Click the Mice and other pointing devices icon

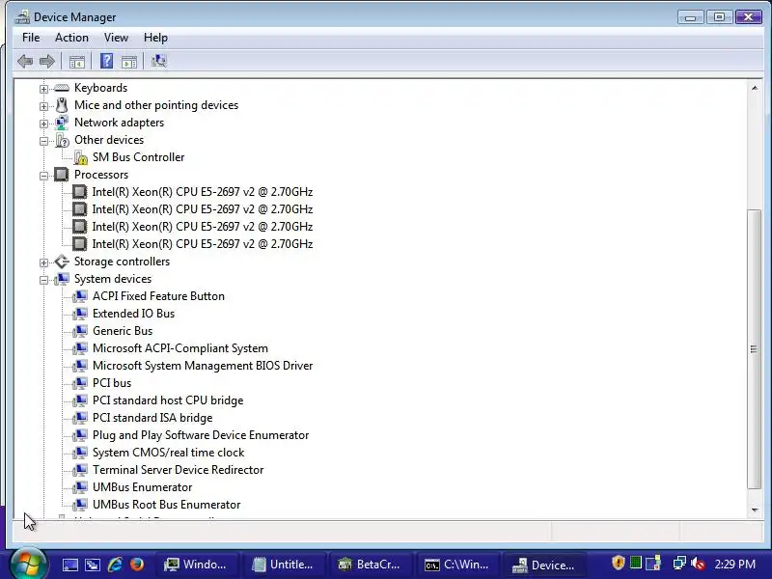pos(62,105)
